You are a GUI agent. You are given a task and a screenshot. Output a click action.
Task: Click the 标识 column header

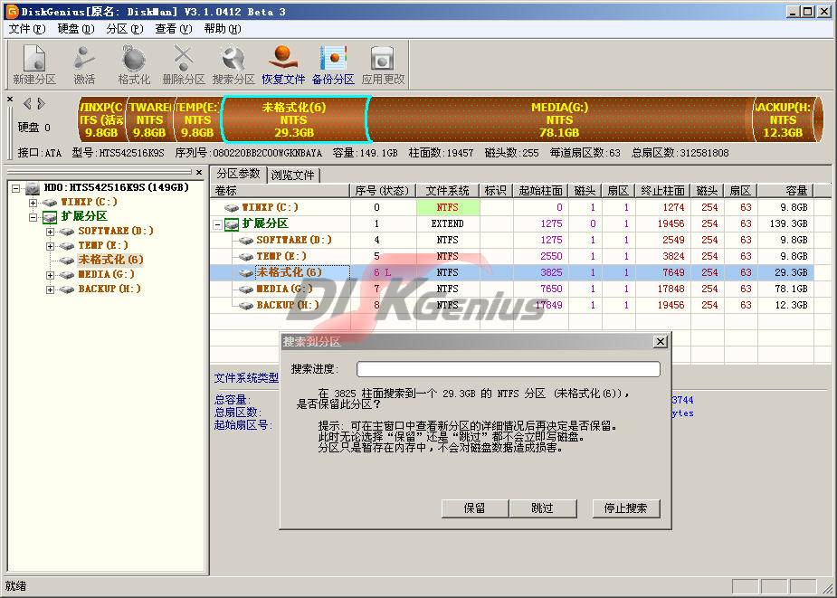(496, 191)
